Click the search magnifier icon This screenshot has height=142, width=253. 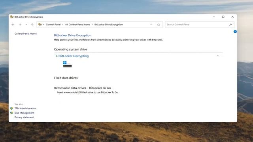[230, 24]
